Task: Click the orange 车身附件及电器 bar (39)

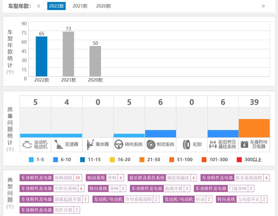Action: point(254,128)
